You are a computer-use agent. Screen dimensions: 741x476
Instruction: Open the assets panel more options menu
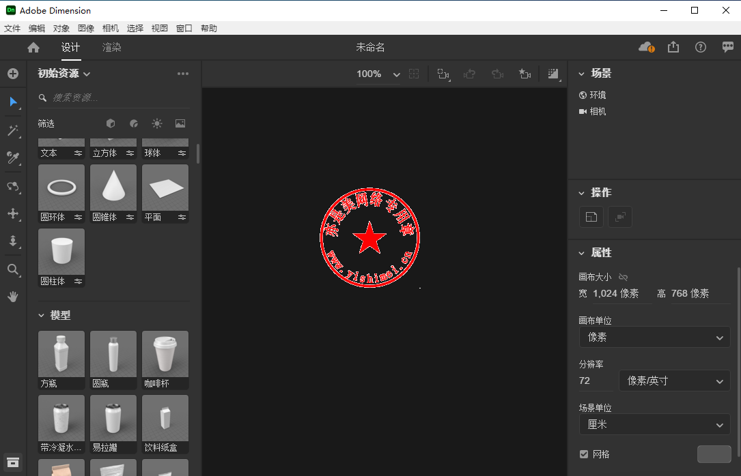pyautogui.click(x=183, y=74)
